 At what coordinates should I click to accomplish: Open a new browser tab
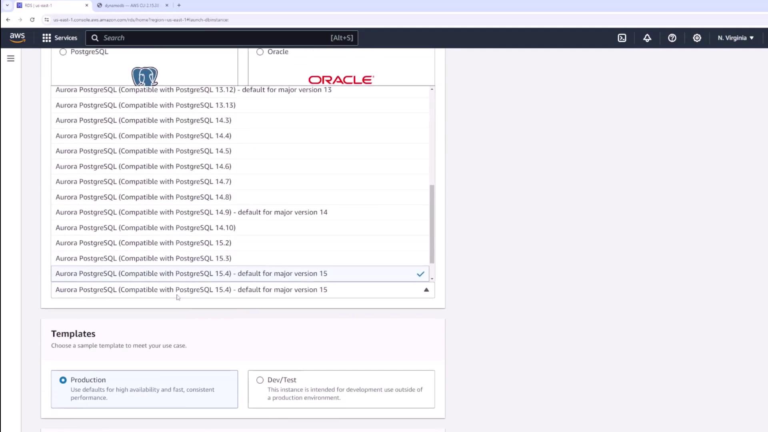click(179, 5)
